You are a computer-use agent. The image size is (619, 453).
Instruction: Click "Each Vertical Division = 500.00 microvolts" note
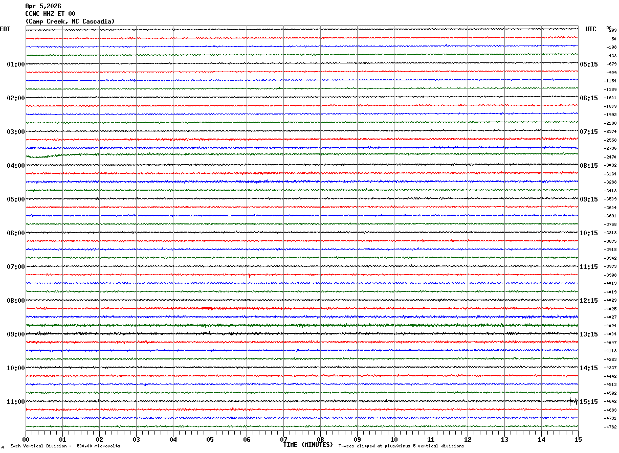coord(65,446)
